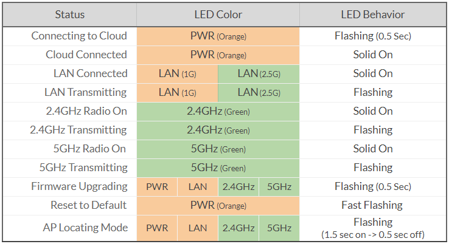Click orange PWR cell in Cloud Connected row
Viewport: 449px width, 244px height.
(218, 55)
